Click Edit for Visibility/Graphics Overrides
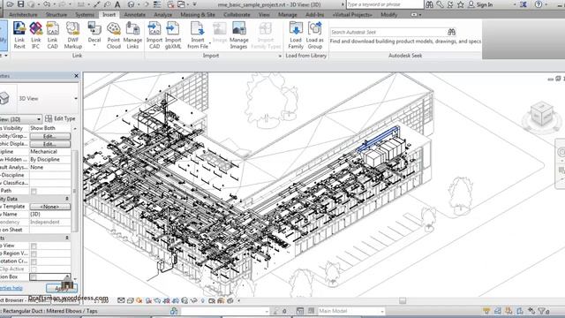This screenshot has height=318, width=565. click(50, 136)
